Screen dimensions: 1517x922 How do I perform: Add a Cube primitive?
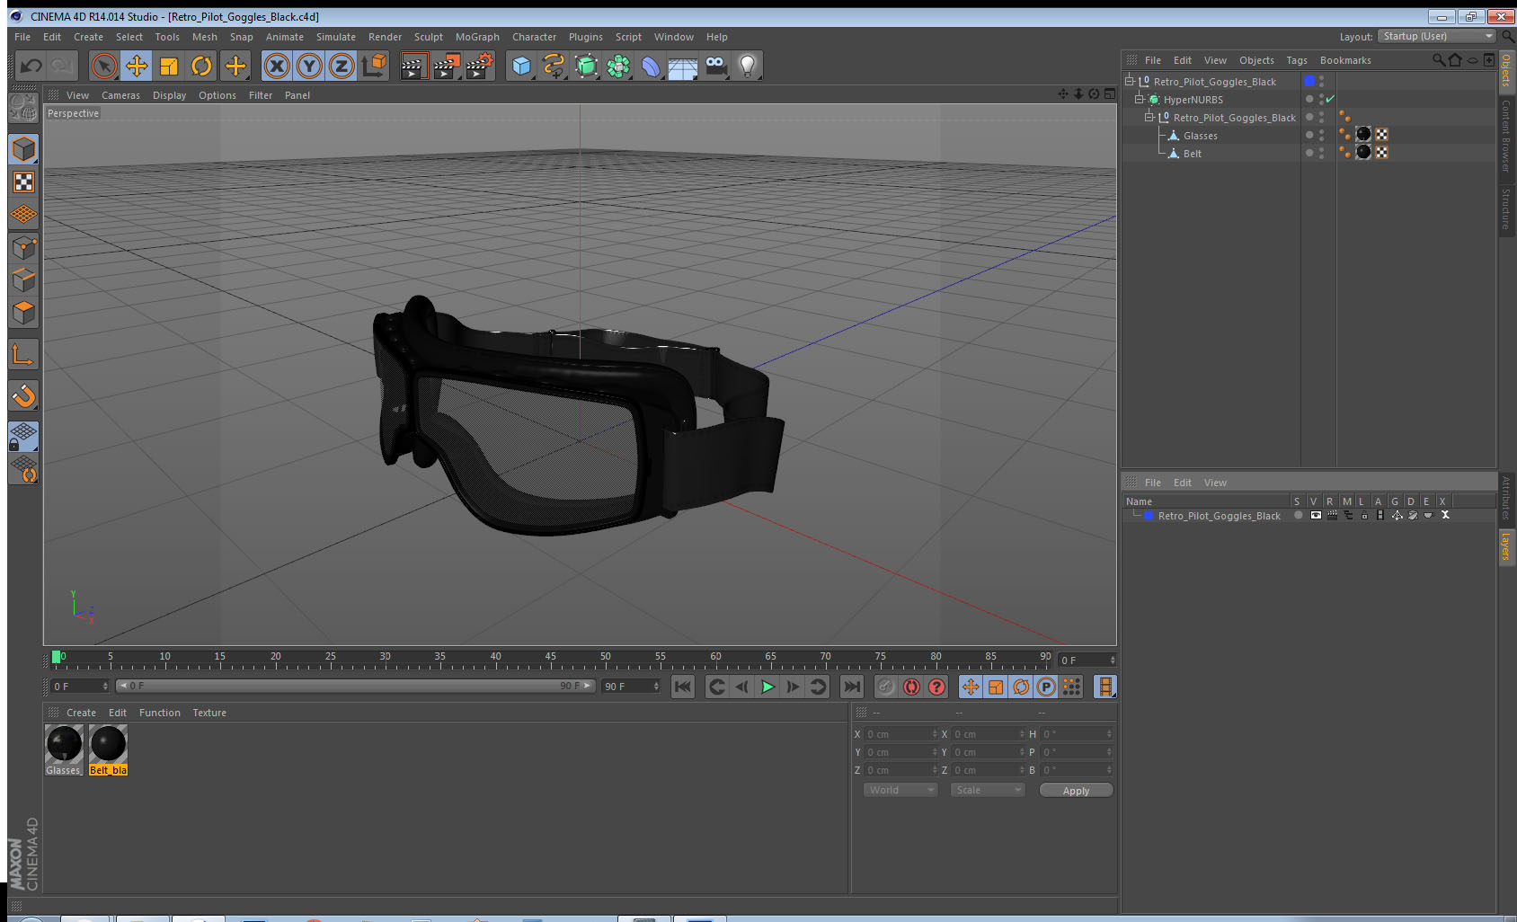click(x=521, y=66)
